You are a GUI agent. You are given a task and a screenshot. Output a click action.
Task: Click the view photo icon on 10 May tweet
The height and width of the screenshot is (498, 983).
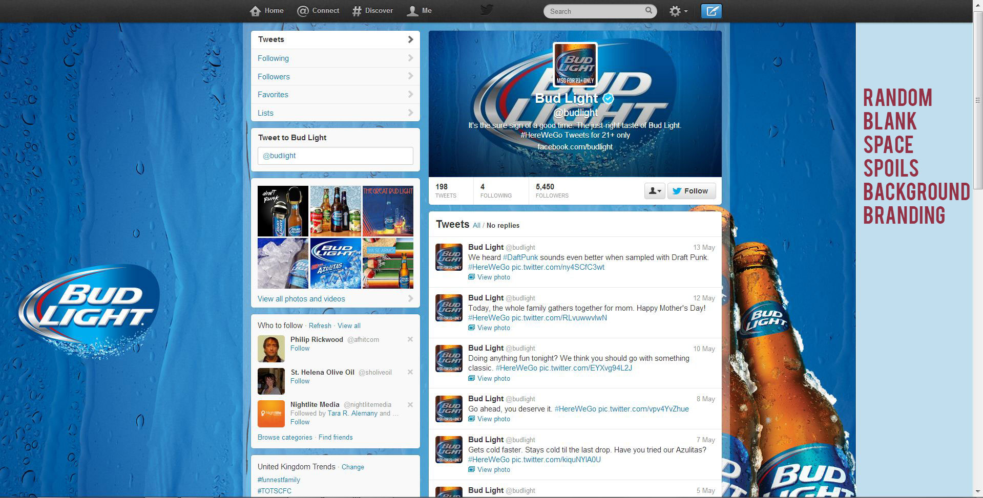pyautogui.click(x=471, y=378)
